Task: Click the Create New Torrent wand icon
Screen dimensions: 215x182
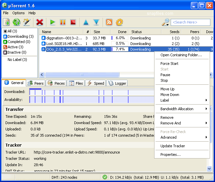Action: (x=27, y=22)
